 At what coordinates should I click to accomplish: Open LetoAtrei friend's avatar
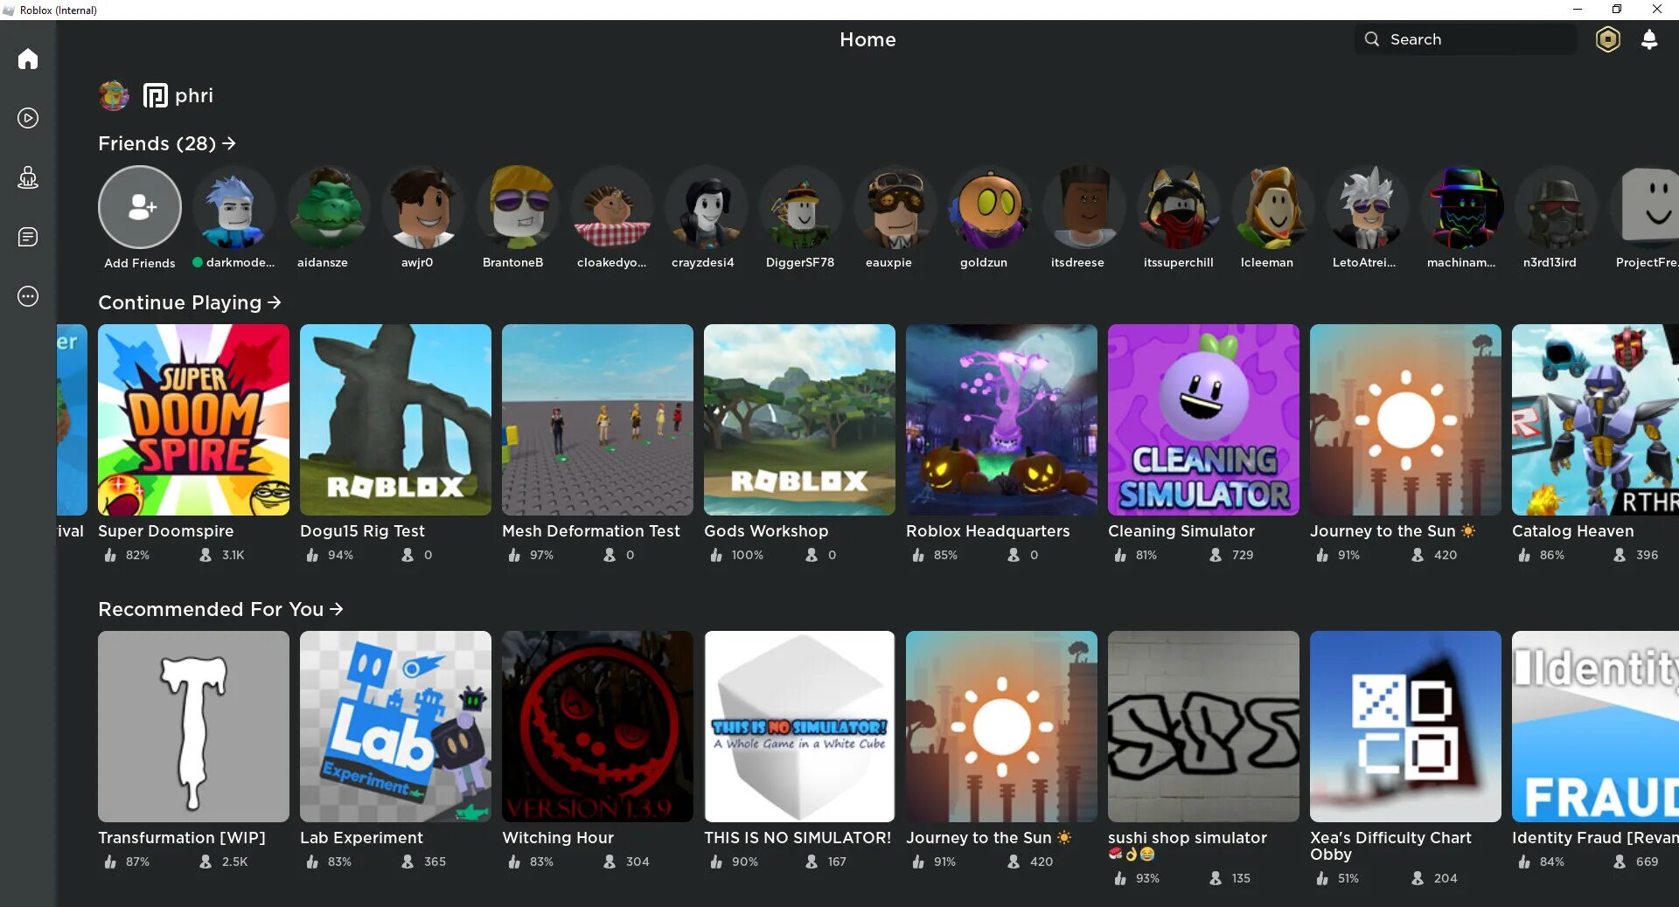pyautogui.click(x=1368, y=207)
